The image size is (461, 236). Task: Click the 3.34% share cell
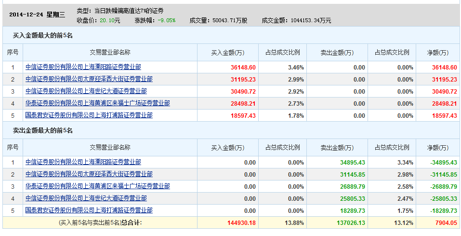pyautogui.click(x=405, y=163)
